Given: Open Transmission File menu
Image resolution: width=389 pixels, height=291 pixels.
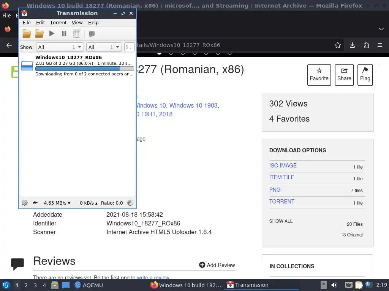Looking at the screenshot, I should pyautogui.click(x=27, y=22).
